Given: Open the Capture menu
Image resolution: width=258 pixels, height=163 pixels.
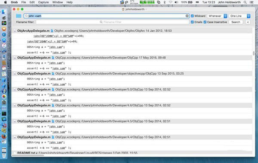Looking at the screenshot, I should (x=43, y=2).
